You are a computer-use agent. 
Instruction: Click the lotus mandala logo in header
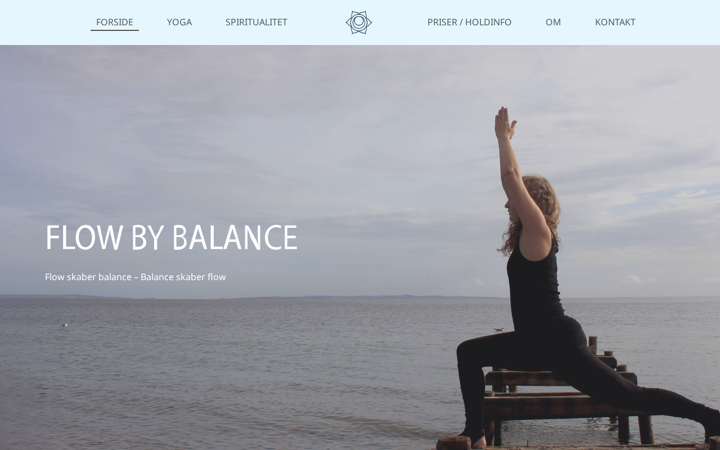point(359,22)
